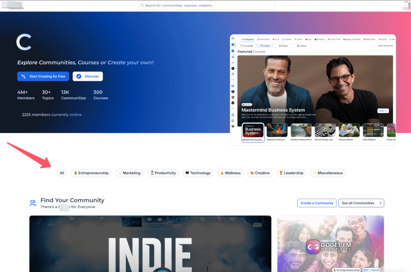Viewport: 411px width, 272px height.
Task: Select the Bundles tab in preview panel
Action: click(283, 46)
